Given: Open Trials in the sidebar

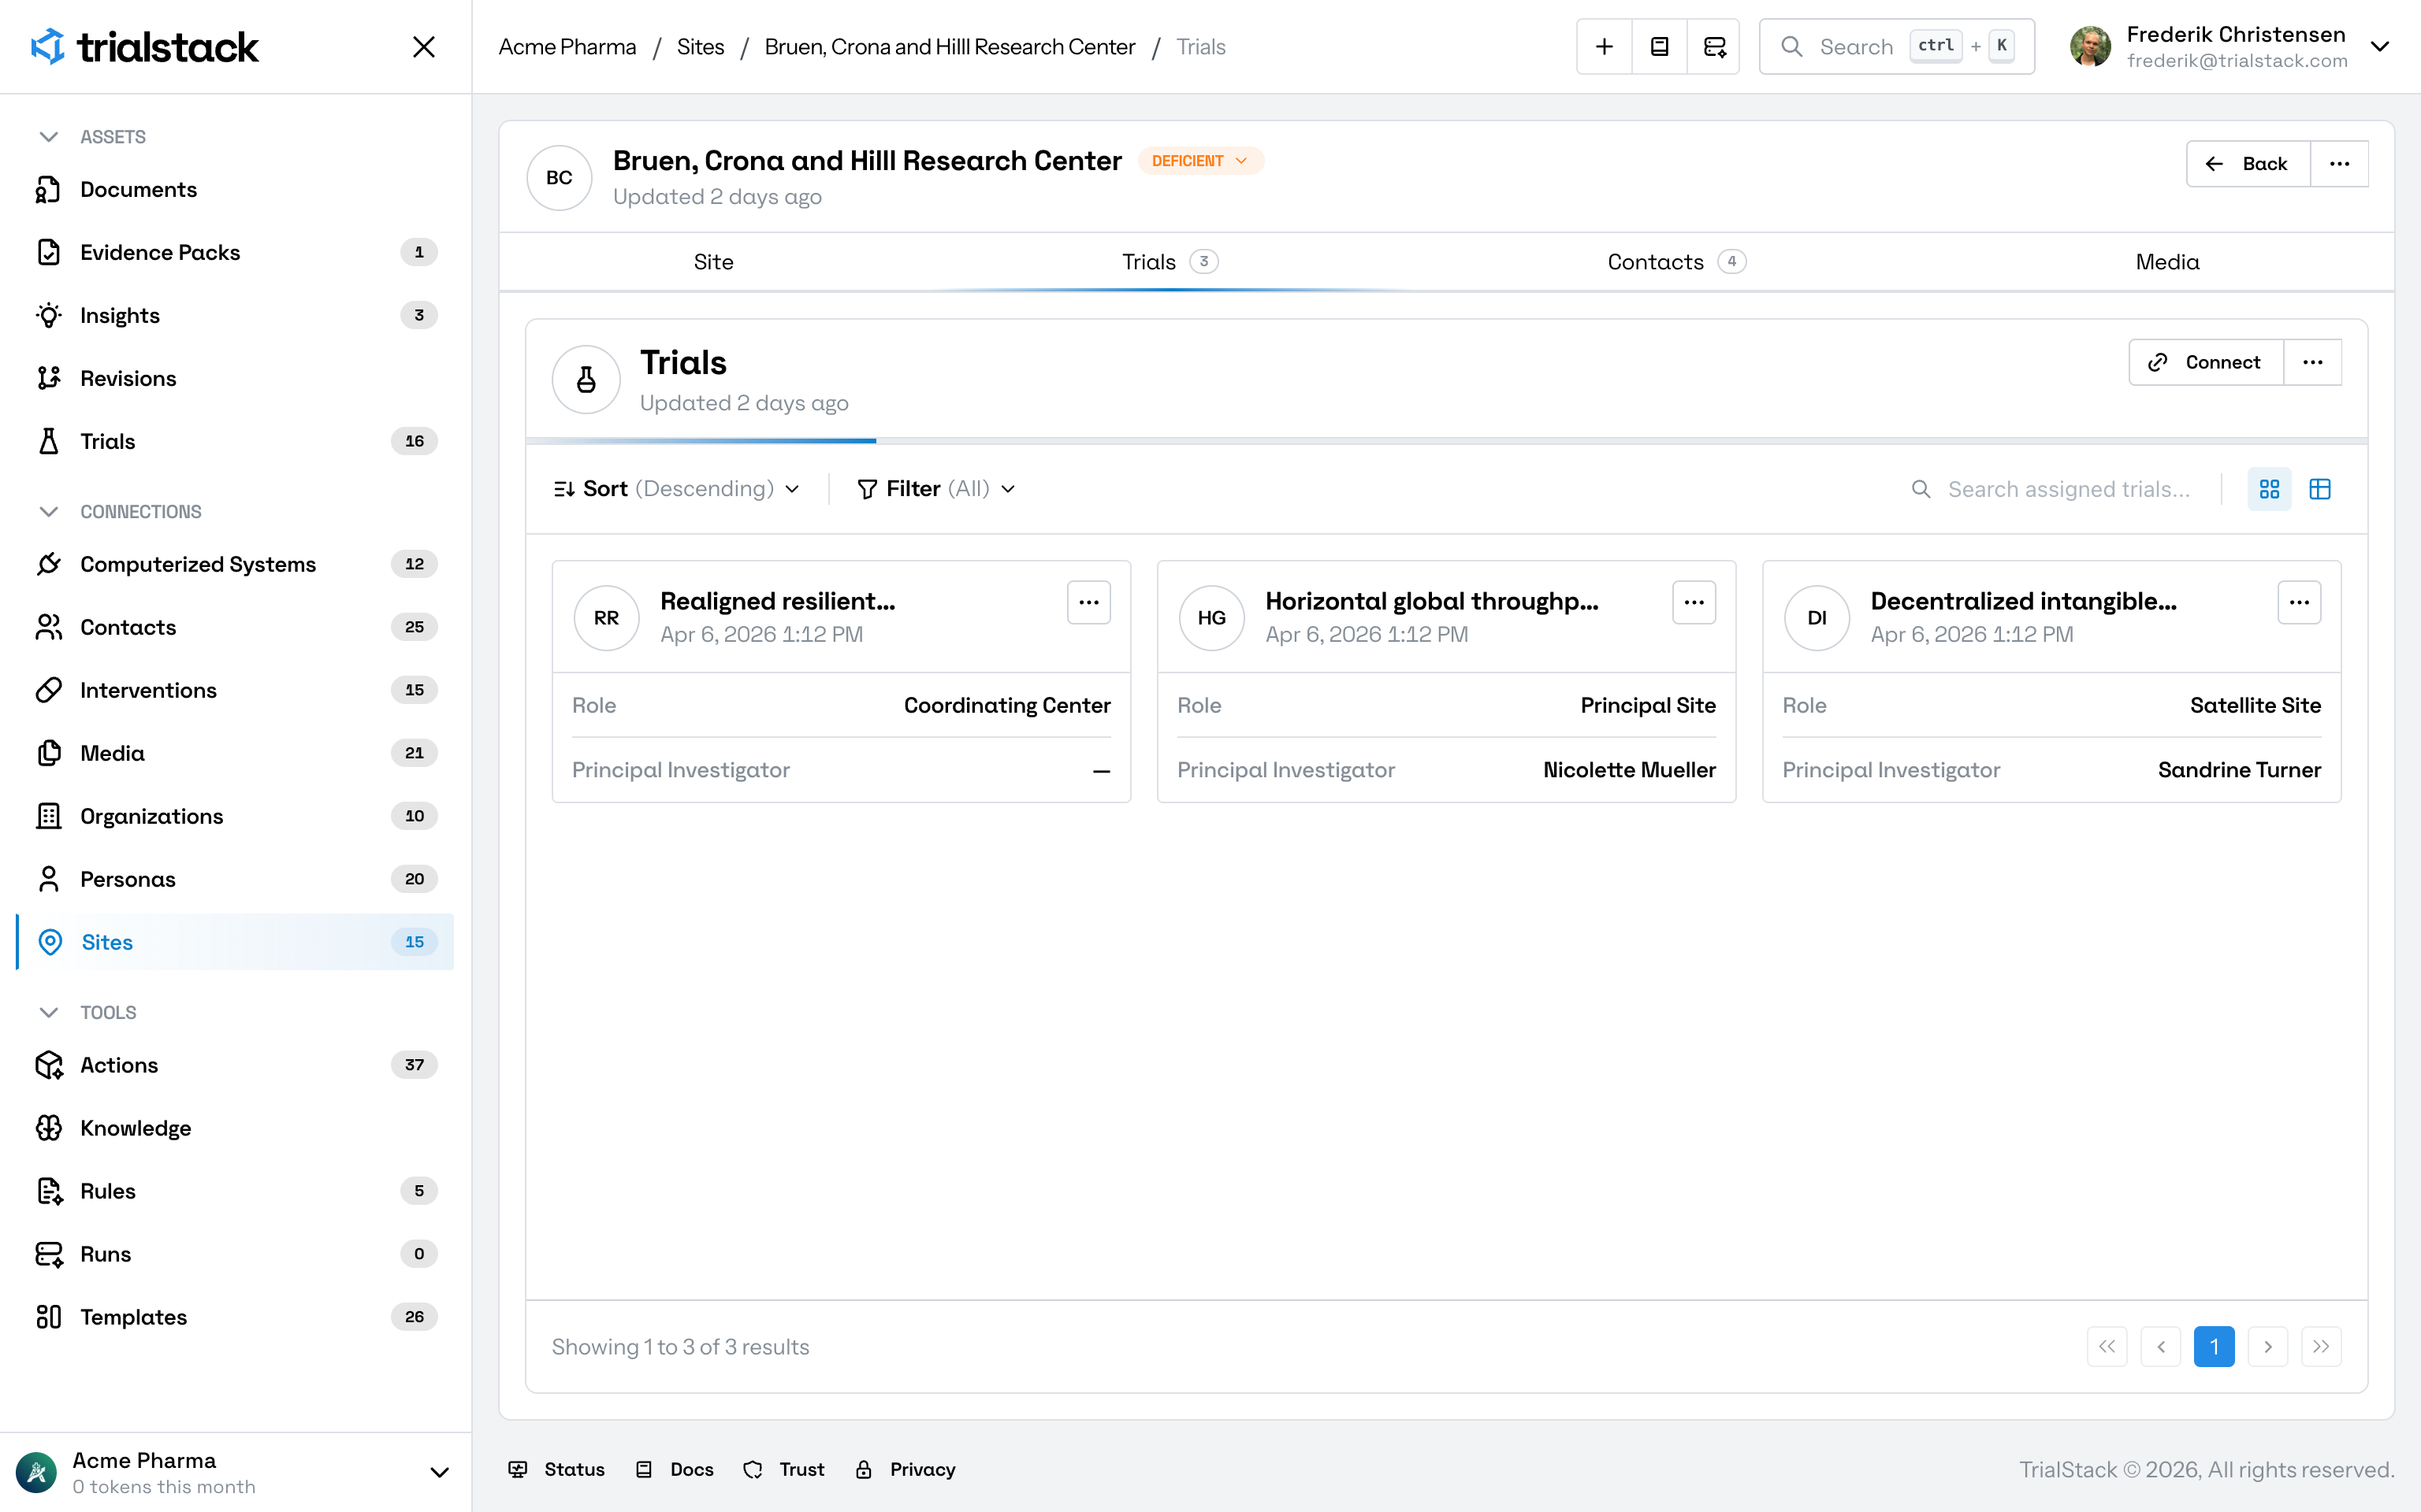Looking at the screenshot, I should click(235, 441).
